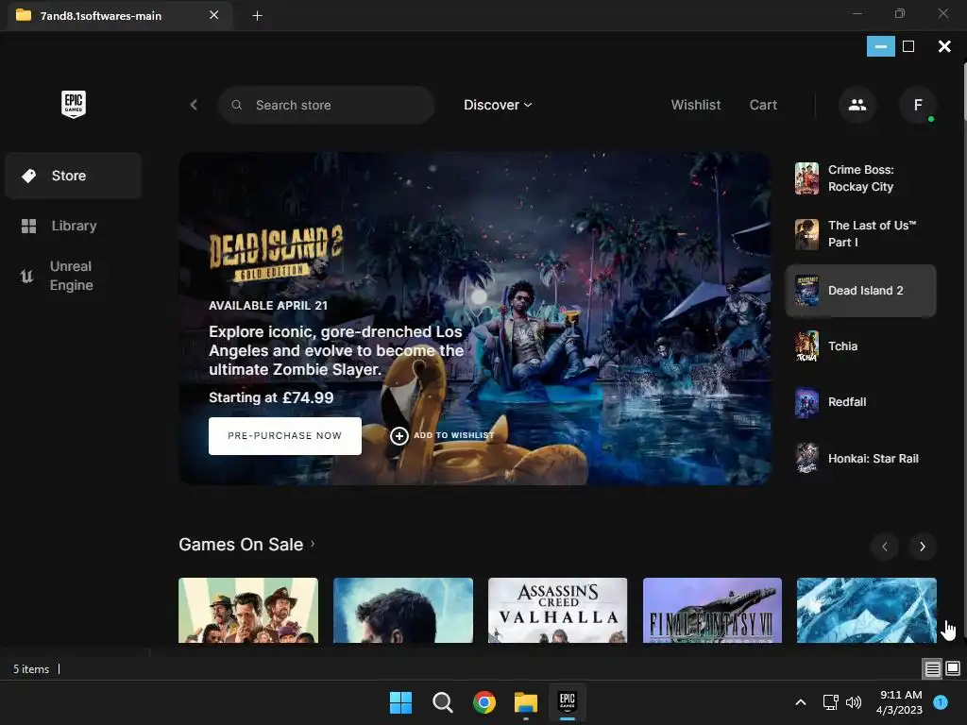The image size is (967, 725).
Task: Open the Games On Sale section link
Action: (x=246, y=545)
